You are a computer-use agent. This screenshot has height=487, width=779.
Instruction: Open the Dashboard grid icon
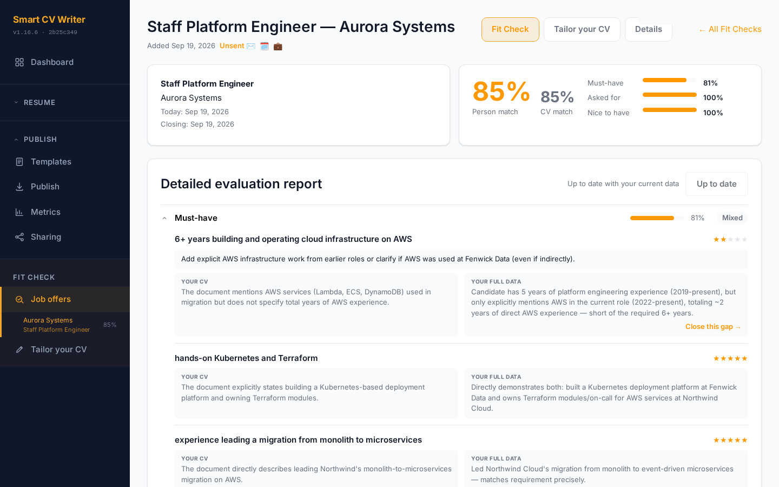19,62
